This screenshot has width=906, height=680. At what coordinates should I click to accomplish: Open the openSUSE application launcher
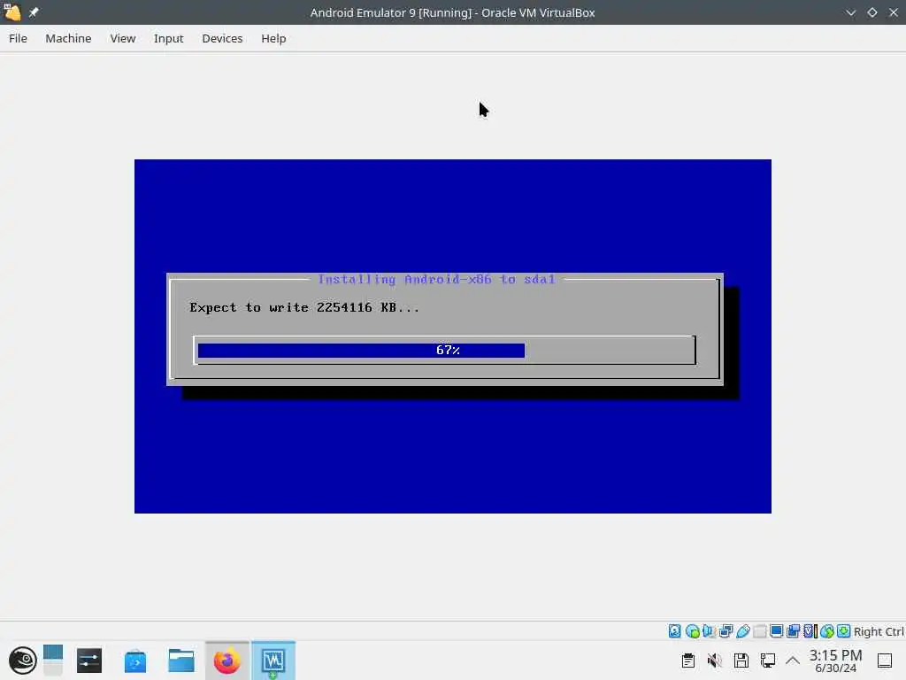tap(22, 661)
